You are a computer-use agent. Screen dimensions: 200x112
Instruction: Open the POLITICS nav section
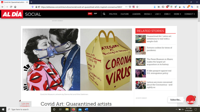[x=113, y=14]
